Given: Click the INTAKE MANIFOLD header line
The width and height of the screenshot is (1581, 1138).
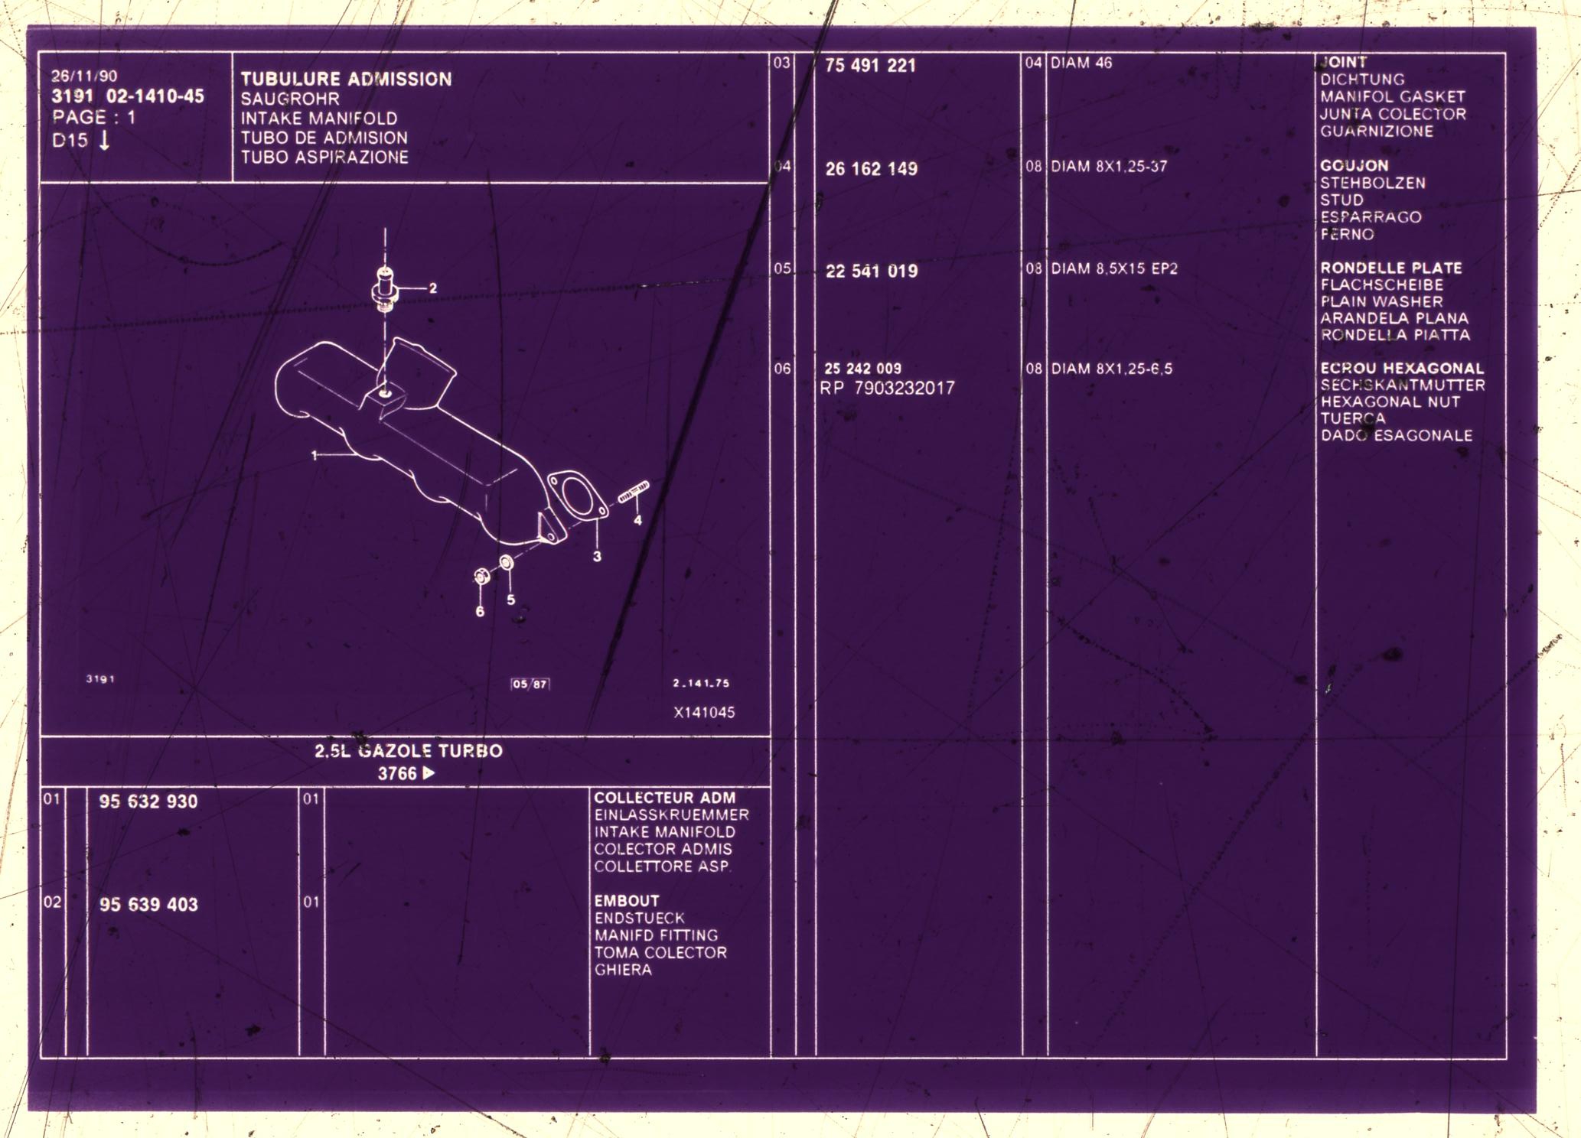Looking at the screenshot, I should pos(319,119).
